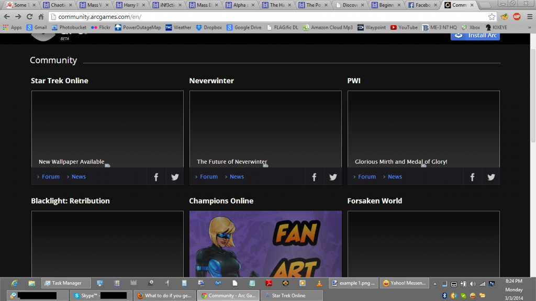Open Glorious Mirth and Medal of Glory headline
The width and height of the screenshot is (536, 301).
point(401,162)
